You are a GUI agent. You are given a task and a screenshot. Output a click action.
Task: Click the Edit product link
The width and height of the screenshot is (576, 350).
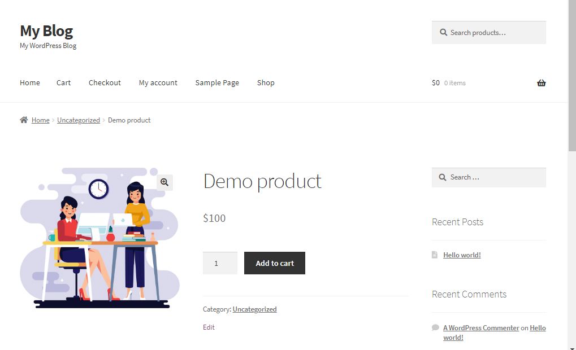point(209,327)
